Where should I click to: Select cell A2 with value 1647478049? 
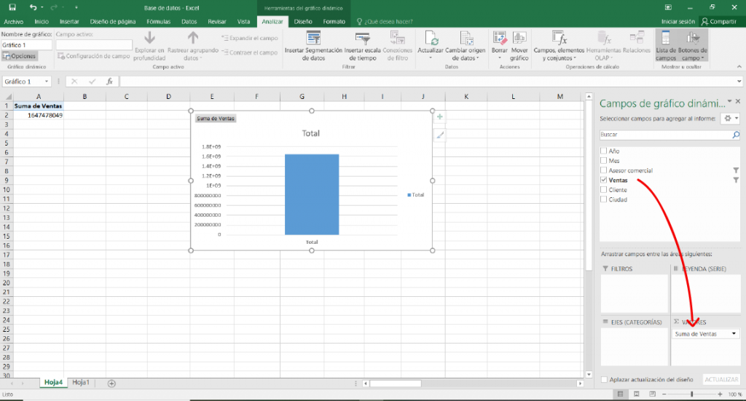point(38,116)
